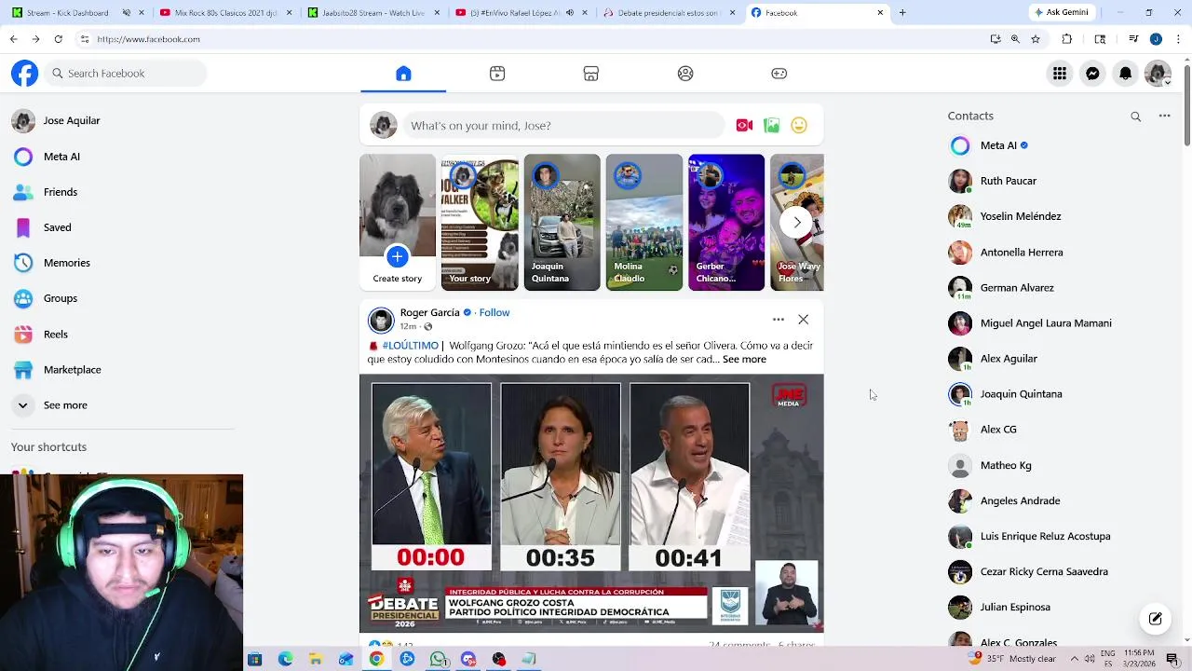
Task: Bookmark this page with star icon
Action: [1036, 39]
